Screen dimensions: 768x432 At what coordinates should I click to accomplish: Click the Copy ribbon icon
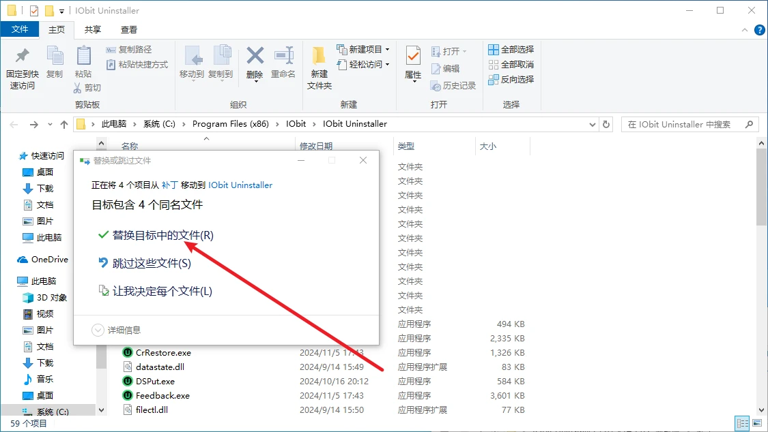click(x=55, y=56)
